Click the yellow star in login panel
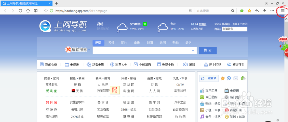The width and height of the screenshot is (288, 122). click(x=223, y=78)
